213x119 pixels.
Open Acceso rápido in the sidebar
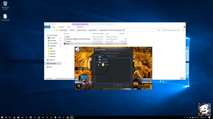[x=53, y=35]
